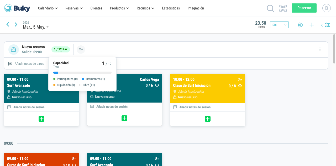Expand the Calendario menu
Image resolution: width=336 pixels, height=166 pixels.
tap(48, 8)
